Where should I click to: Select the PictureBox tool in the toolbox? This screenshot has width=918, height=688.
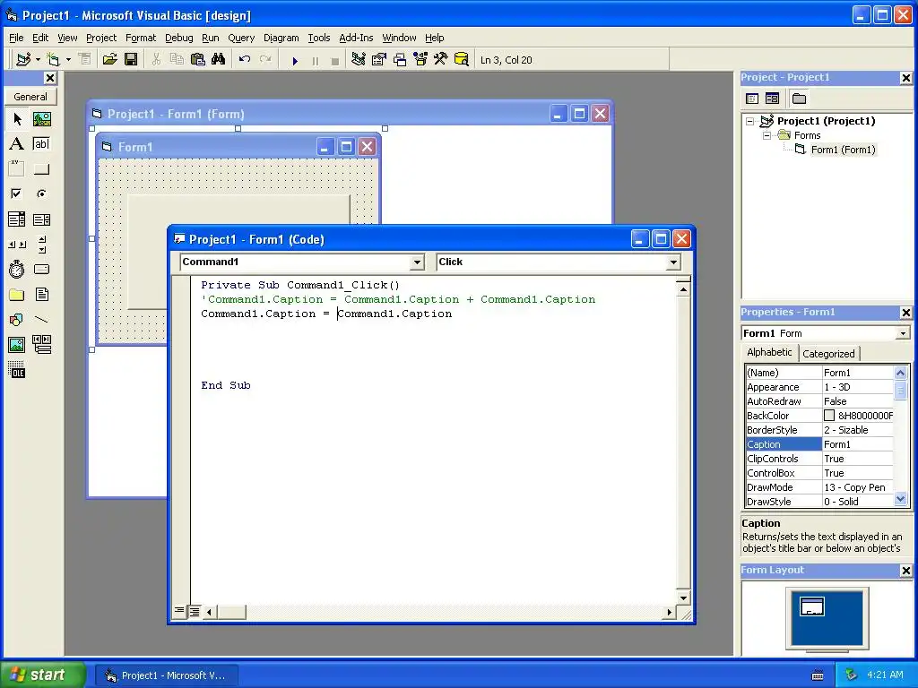point(41,119)
